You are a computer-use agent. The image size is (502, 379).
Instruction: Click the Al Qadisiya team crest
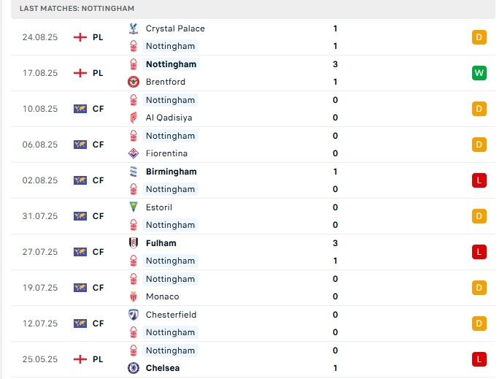[133, 118]
